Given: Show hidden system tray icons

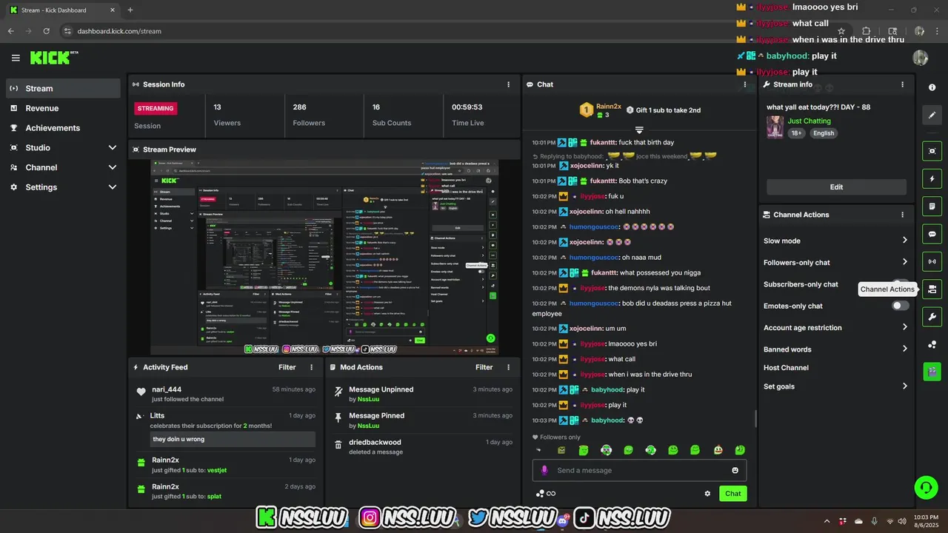Looking at the screenshot, I should (x=826, y=521).
